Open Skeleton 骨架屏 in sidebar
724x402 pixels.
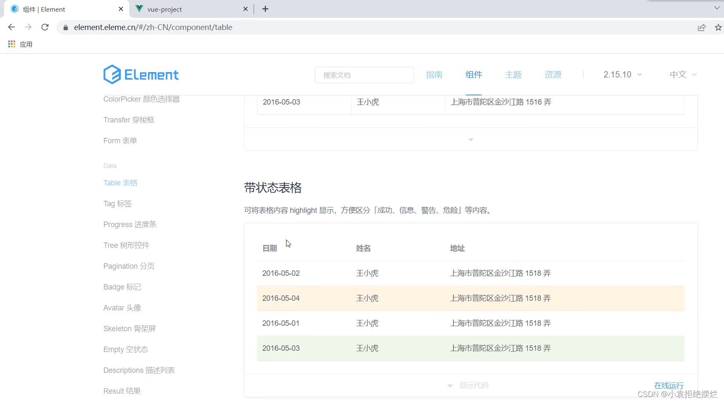pos(129,329)
